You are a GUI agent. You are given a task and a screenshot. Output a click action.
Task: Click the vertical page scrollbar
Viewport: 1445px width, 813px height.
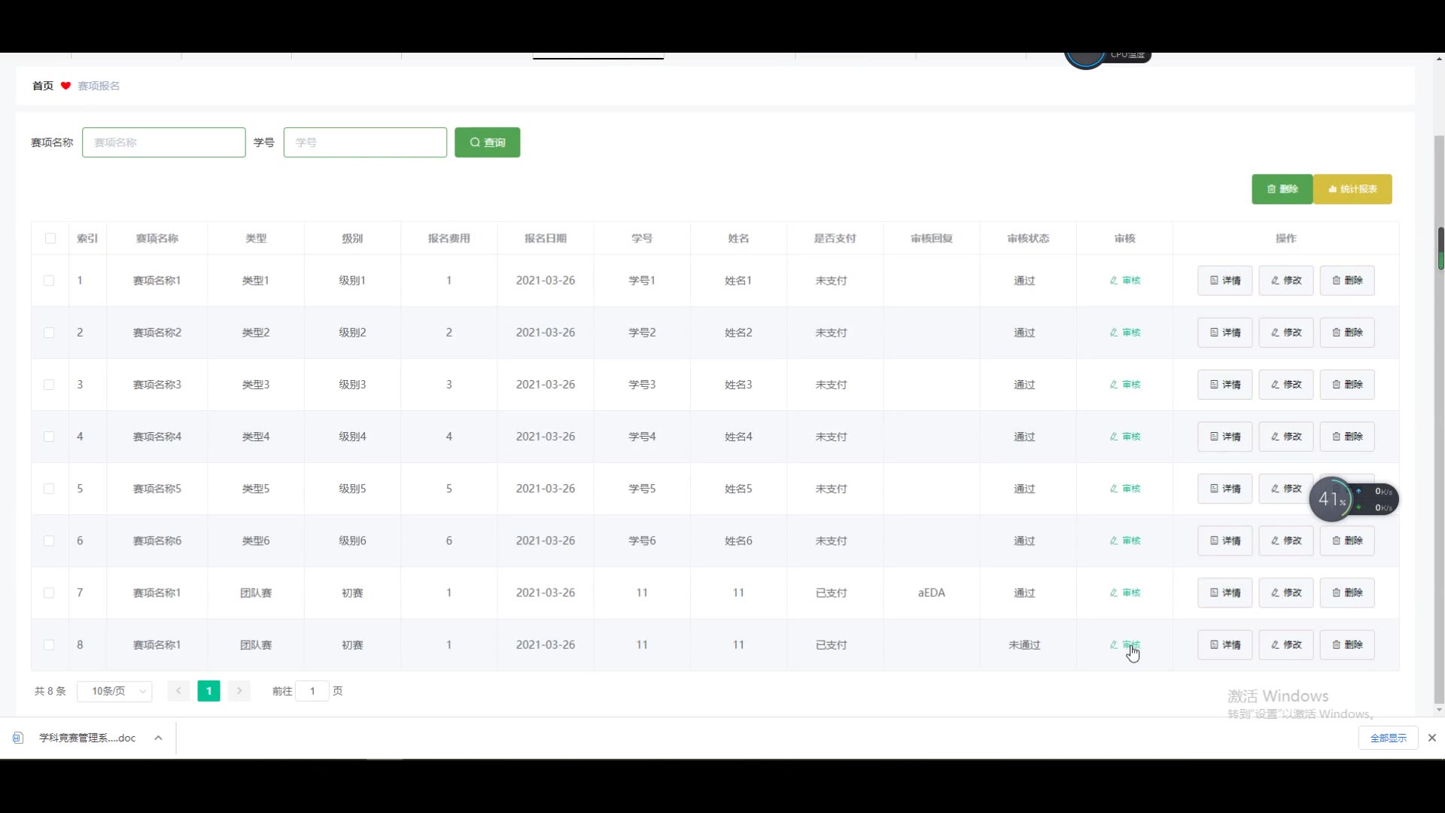click(x=1439, y=452)
